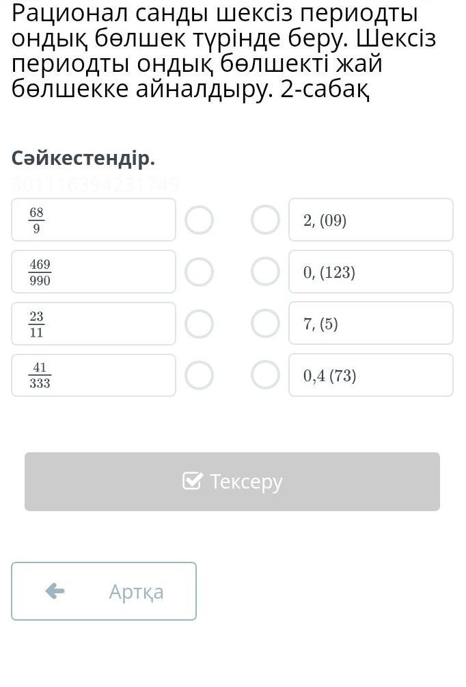Viewport: 466px width, 687px height.
Task: Click the 2,(09) answer card
Action: tap(370, 220)
